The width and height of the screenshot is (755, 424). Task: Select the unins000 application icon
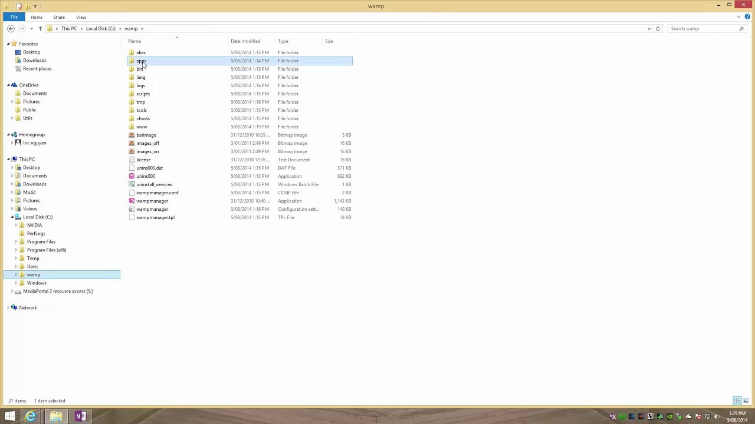pyautogui.click(x=132, y=176)
